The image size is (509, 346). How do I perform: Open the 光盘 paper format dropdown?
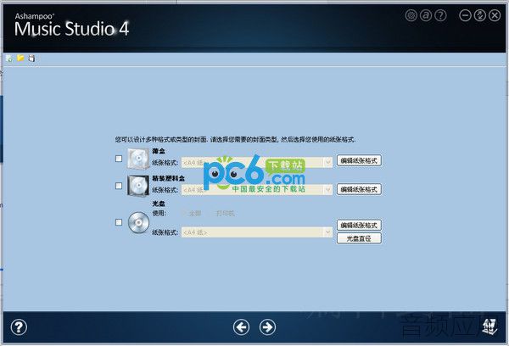[x=257, y=232]
